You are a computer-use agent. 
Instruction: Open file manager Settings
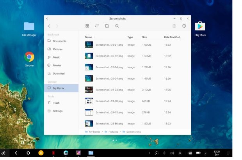click(x=61, y=111)
